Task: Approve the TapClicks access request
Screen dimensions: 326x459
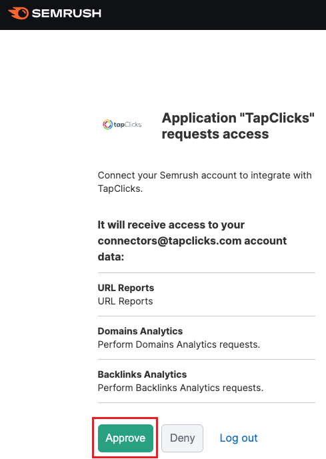Action: tap(125, 438)
